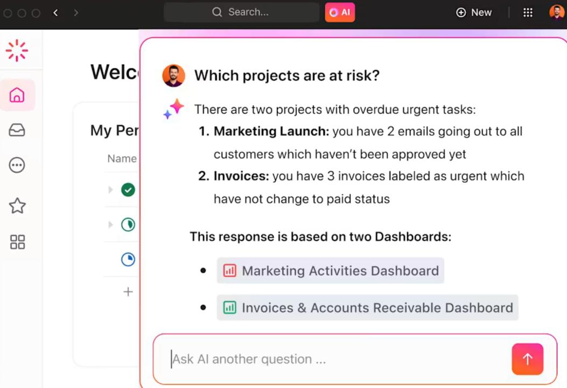Expand the second task row chevron

tap(110, 224)
